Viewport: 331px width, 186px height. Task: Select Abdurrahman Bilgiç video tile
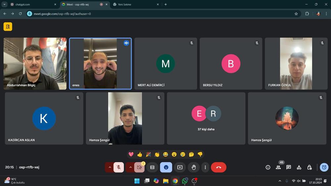pos(35,64)
